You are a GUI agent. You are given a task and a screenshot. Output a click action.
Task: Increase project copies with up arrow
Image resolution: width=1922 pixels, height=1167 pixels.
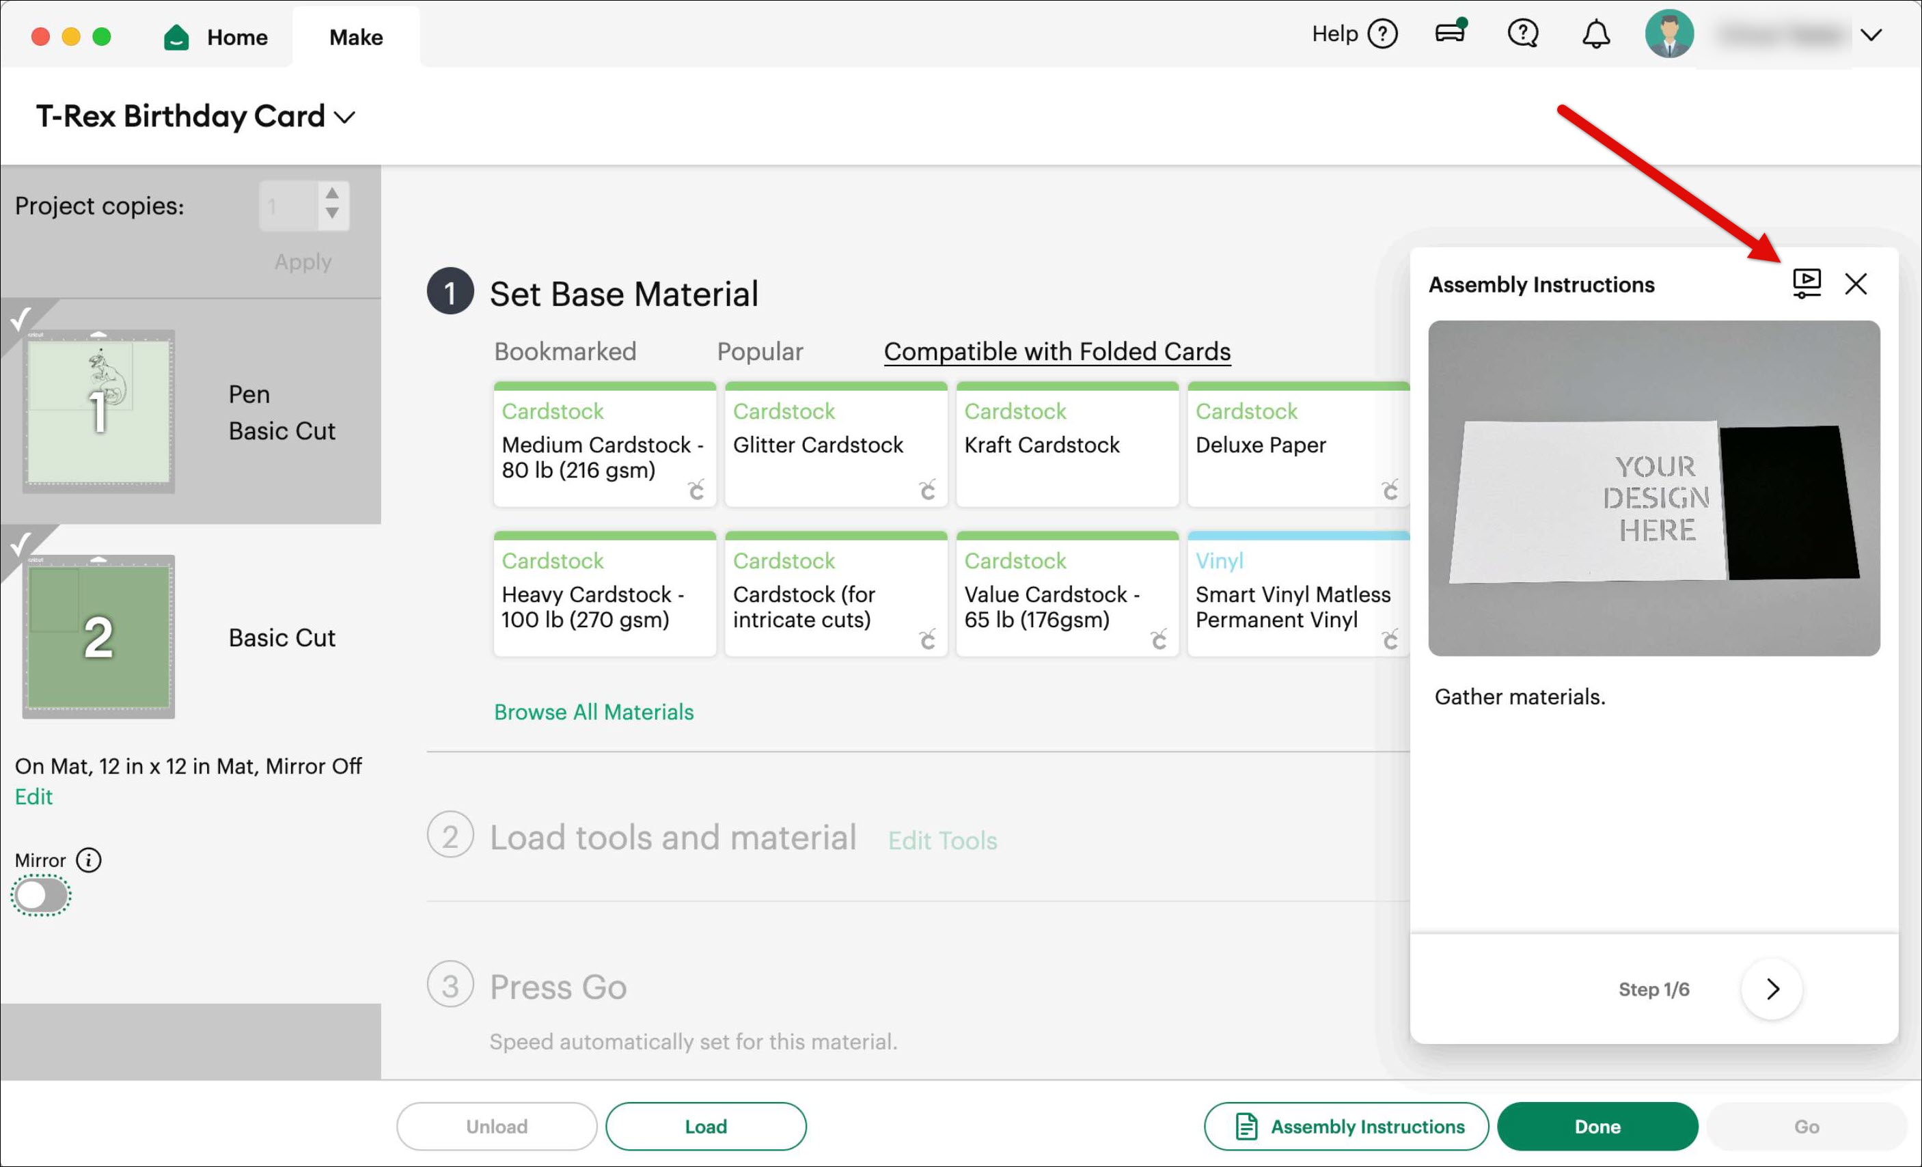(332, 193)
